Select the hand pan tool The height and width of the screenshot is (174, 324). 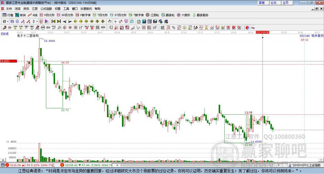click(x=110, y=21)
